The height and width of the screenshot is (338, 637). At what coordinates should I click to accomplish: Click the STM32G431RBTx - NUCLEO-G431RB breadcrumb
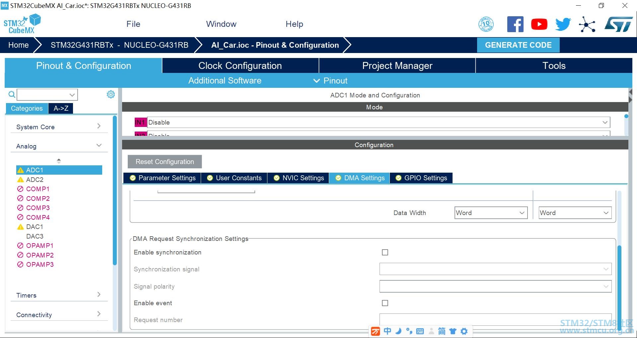[x=119, y=45]
